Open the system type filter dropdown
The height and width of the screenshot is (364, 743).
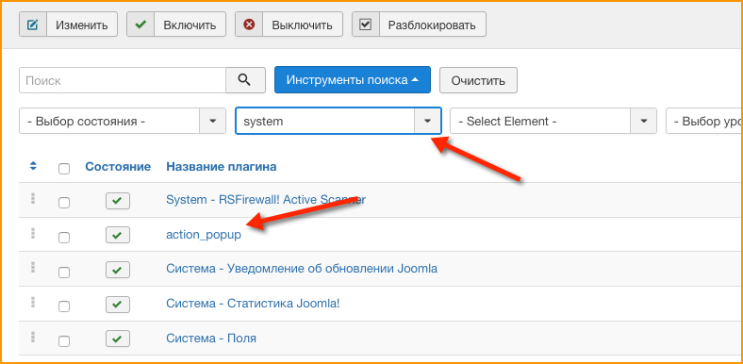338,121
